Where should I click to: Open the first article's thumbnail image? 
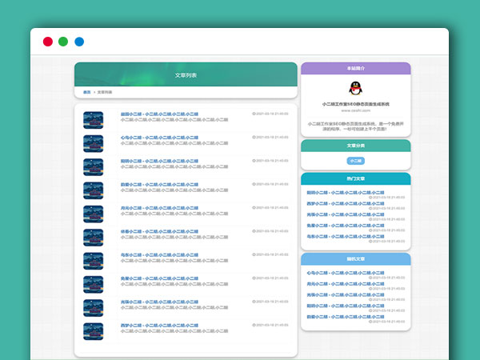pos(93,120)
